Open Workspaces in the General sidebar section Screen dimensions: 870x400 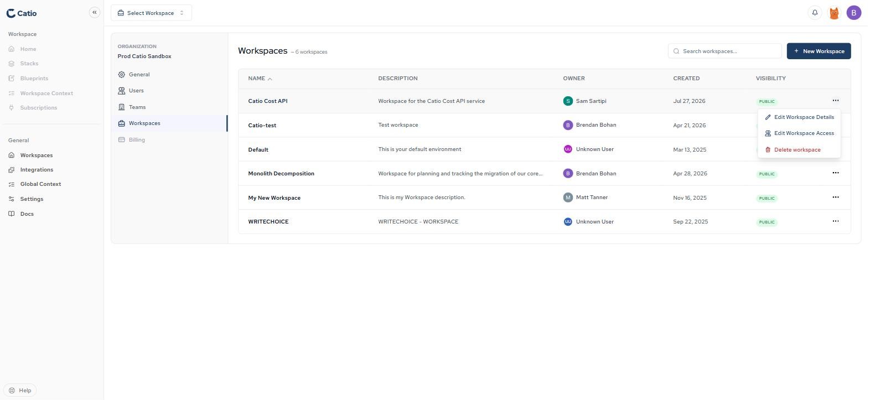[37, 155]
